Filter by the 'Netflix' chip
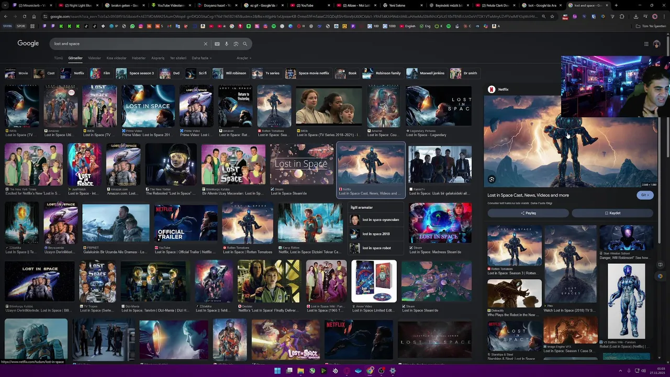 click(x=73, y=73)
